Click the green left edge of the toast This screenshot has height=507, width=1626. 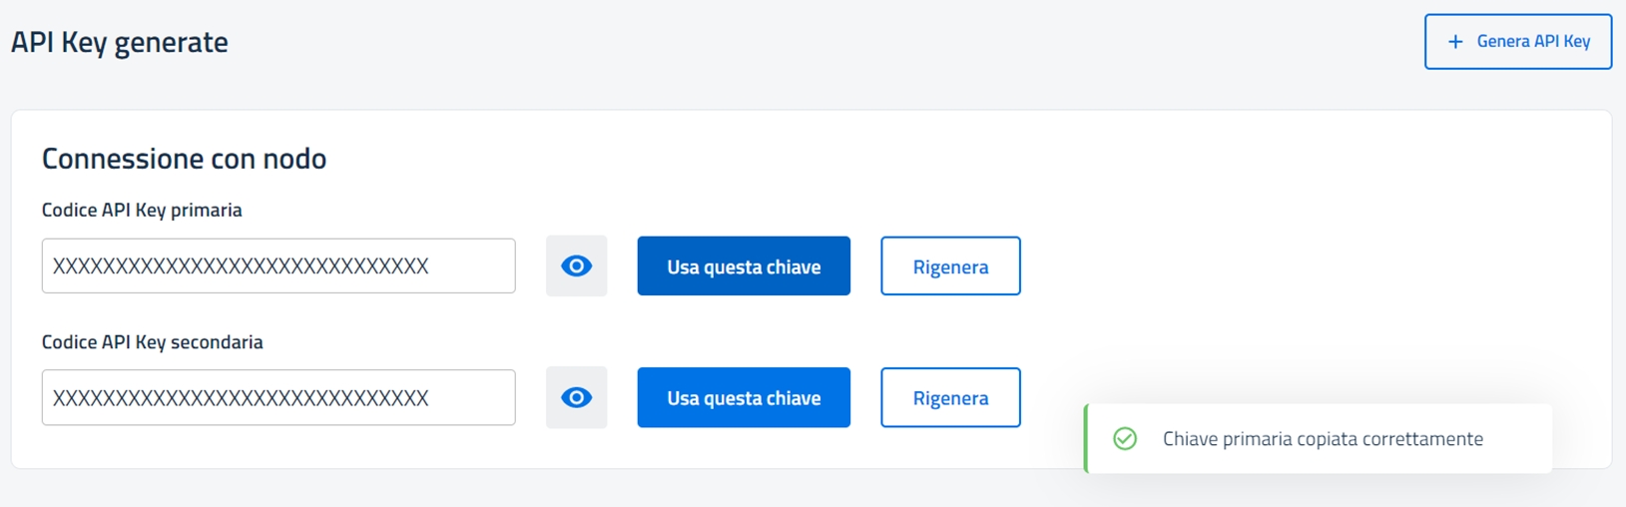click(1086, 439)
